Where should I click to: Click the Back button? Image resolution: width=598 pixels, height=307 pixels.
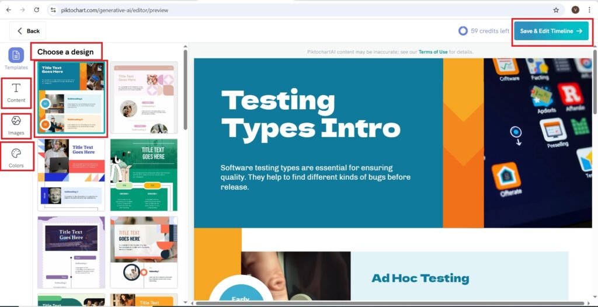click(x=28, y=31)
